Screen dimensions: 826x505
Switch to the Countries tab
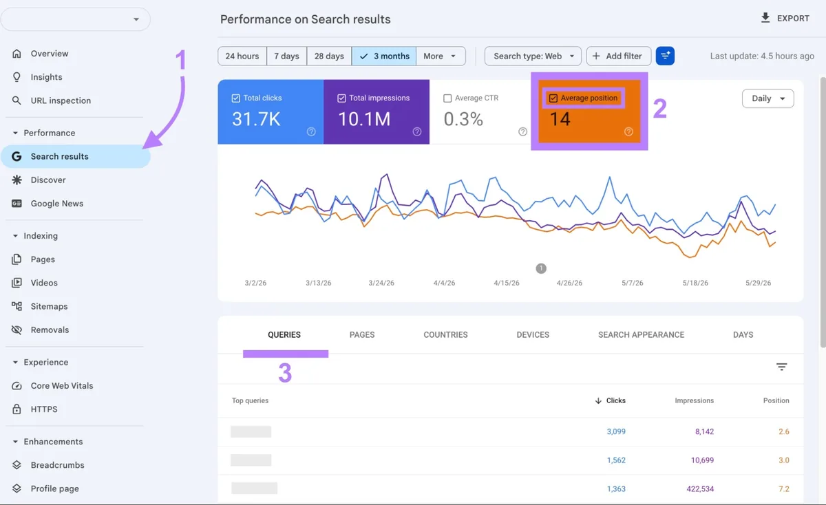coord(445,335)
